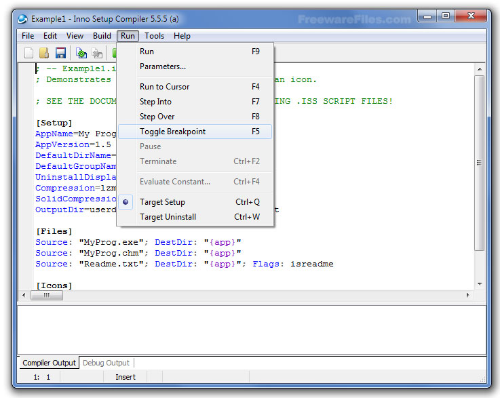
Task: Open the Tools menu
Action: (x=154, y=36)
